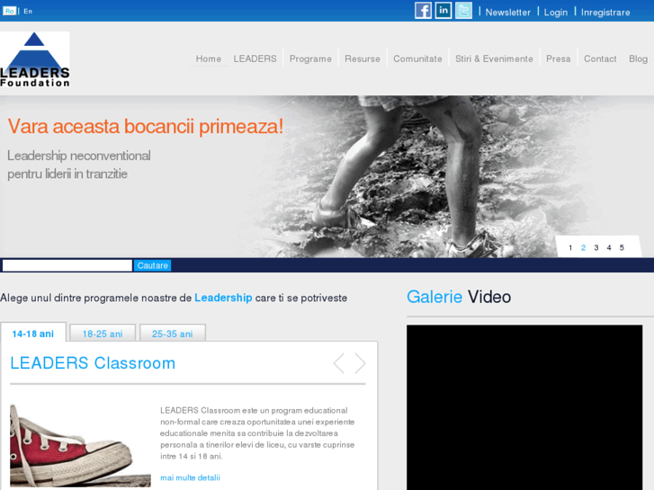
Task: Select slide 1 in banner pager
Action: [570, 248]
